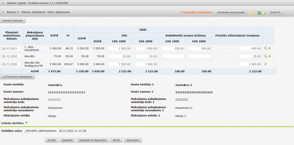Click green icon next to Veiktās darbības
This screenshot has height=145, width=294.
click(x=26, y=123)
